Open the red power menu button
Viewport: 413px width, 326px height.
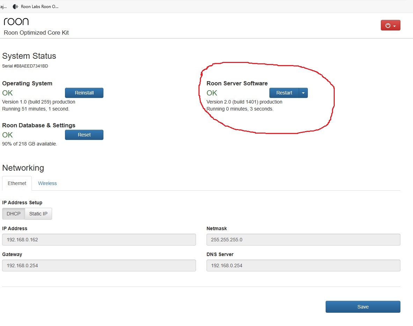click(x=390, y=25)
